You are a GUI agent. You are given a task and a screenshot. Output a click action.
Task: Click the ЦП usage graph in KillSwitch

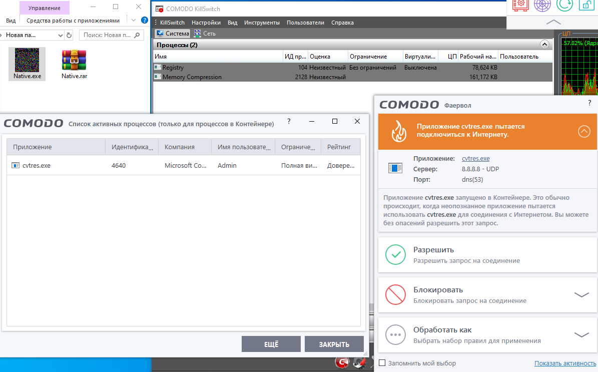579,66
